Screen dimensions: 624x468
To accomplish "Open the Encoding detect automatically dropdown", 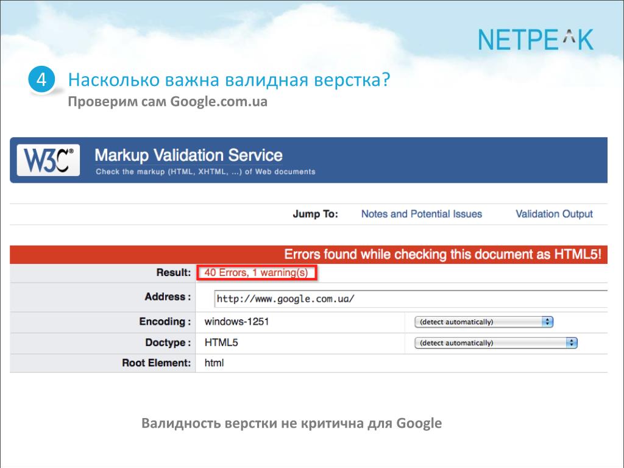I will (x=484, y=322).
